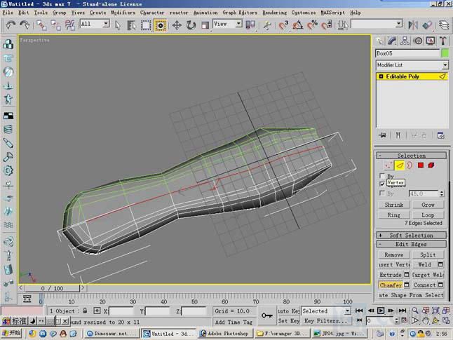Click the Redo arrow icon
The height and width of the screenshot is (340, 453).
25,25
